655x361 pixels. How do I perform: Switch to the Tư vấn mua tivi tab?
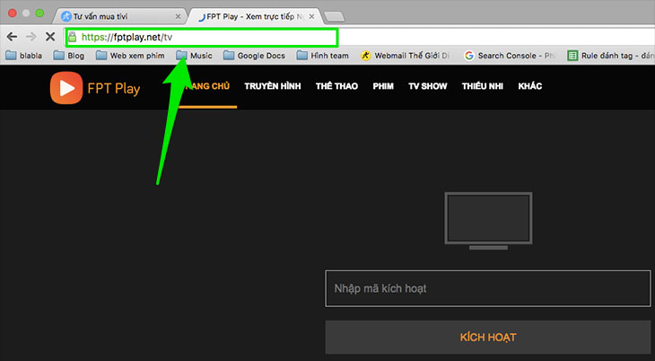coord(117,16)
